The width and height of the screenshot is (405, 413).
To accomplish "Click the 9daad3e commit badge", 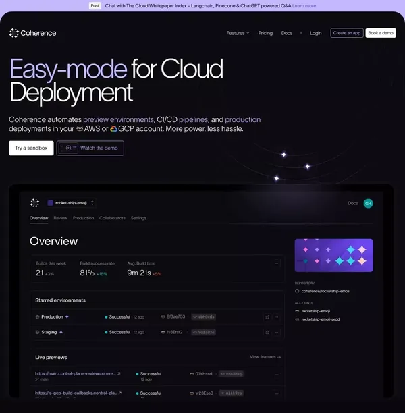I will click(x=204, y=333).
